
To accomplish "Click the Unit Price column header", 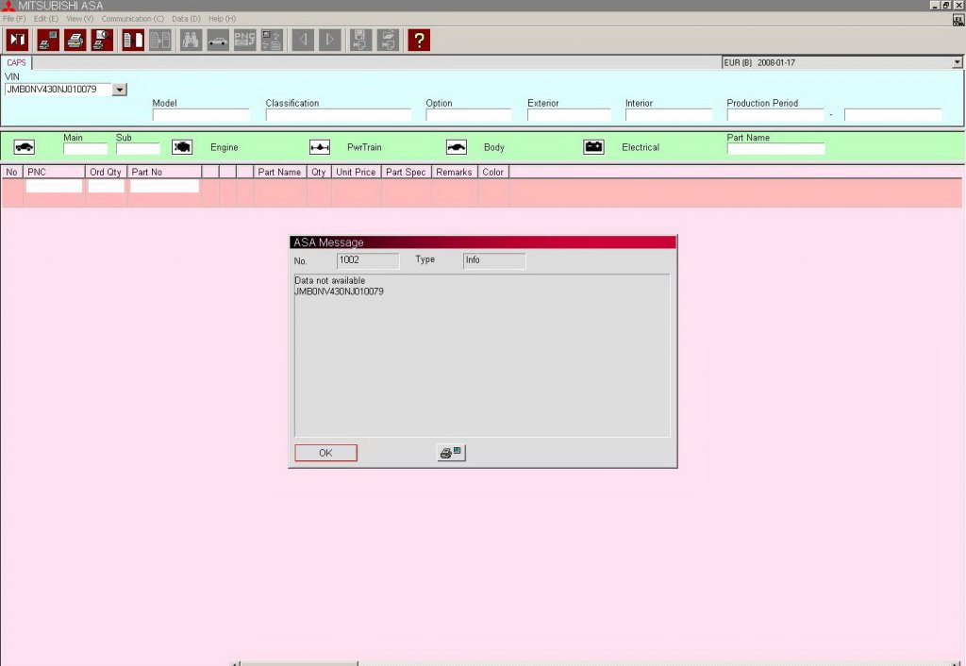I will coord(356,172).
